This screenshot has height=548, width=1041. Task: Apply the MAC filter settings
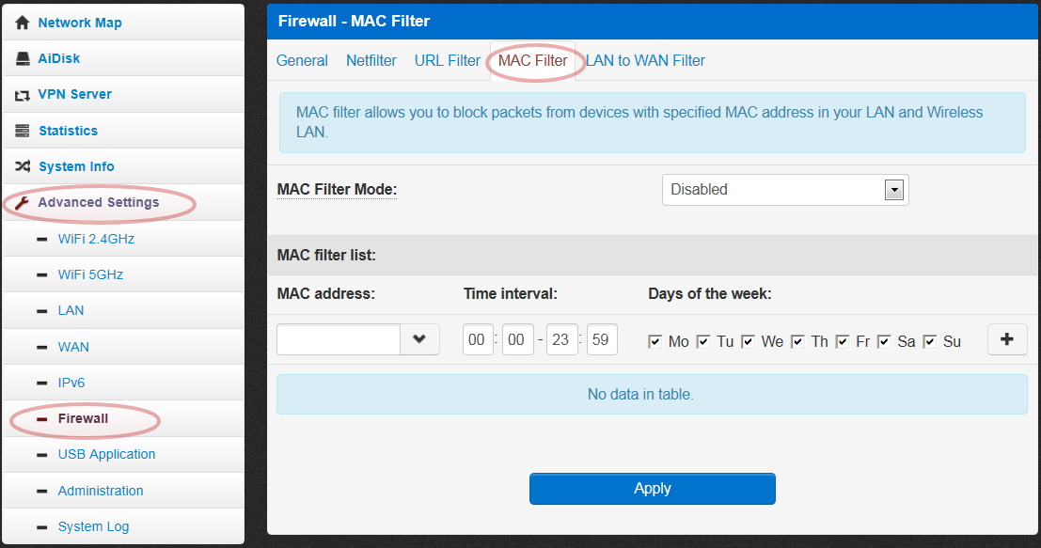pyautogui.click(x=652, y=489)
